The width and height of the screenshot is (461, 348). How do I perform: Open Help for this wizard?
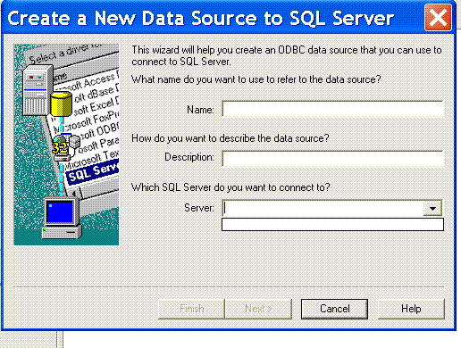(411, 309)
